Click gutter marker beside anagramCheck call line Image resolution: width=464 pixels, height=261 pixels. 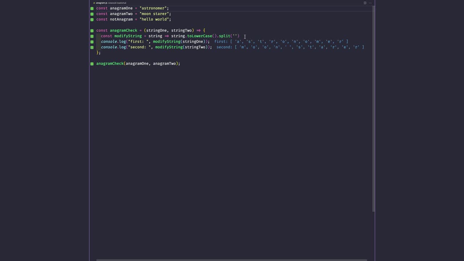pos(92,64)
